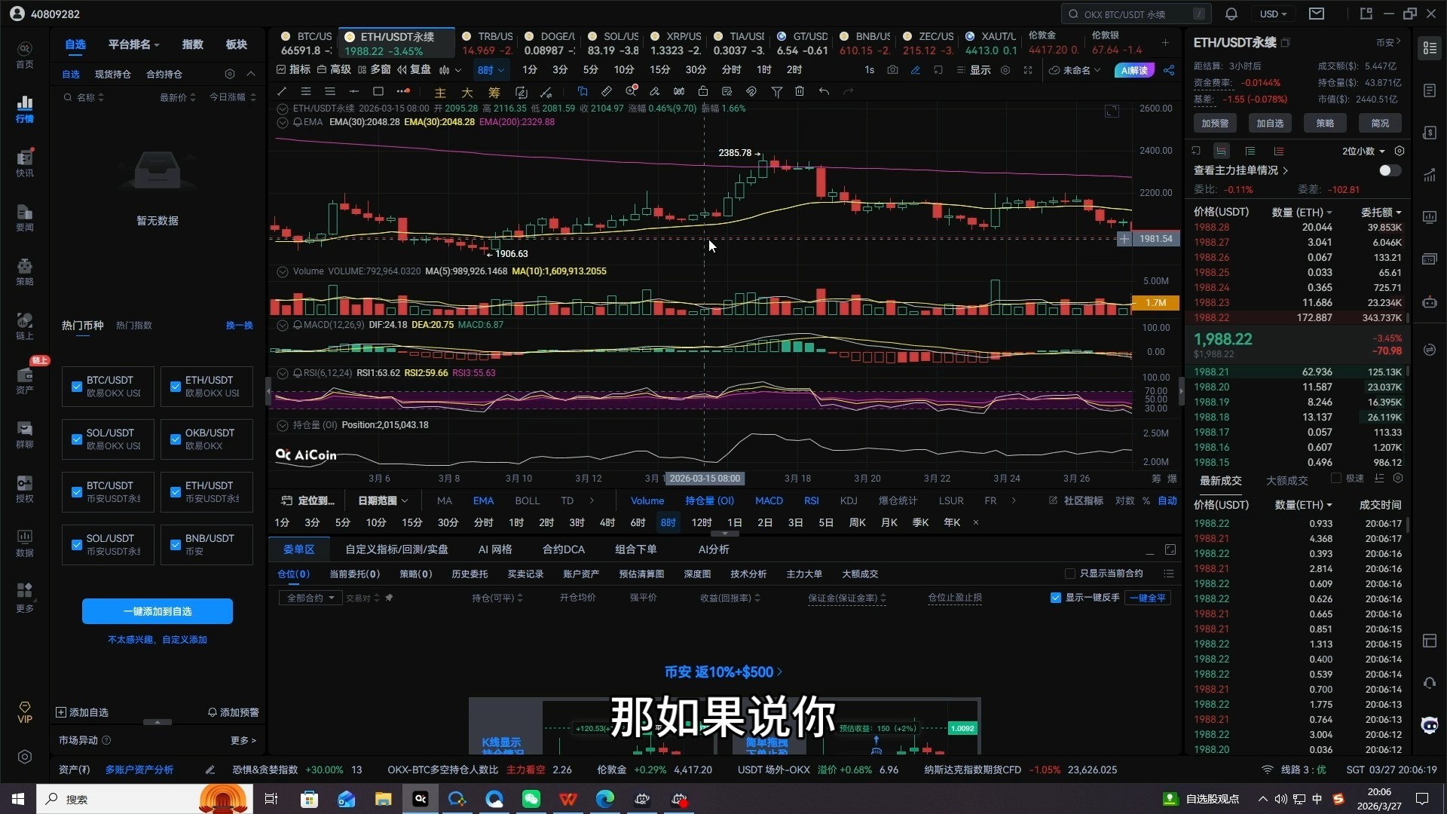Image resolution: width=1447 pixels, height=814 pixels.
Task: Enable the 查看主力挂单情况 toggle
Action: tap(1387, 170)
